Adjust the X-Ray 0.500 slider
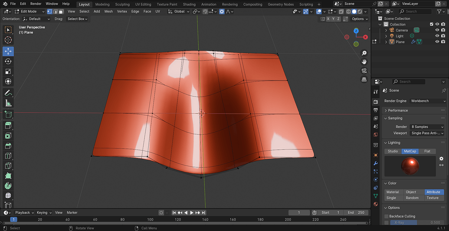Image resolution: width=449 pixels, height=231 pixels. tap(417, 222)
